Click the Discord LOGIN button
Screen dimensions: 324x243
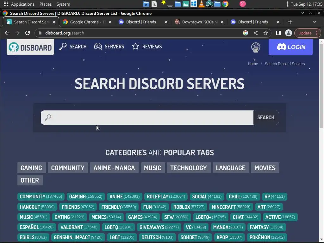(x=291, y=47)
